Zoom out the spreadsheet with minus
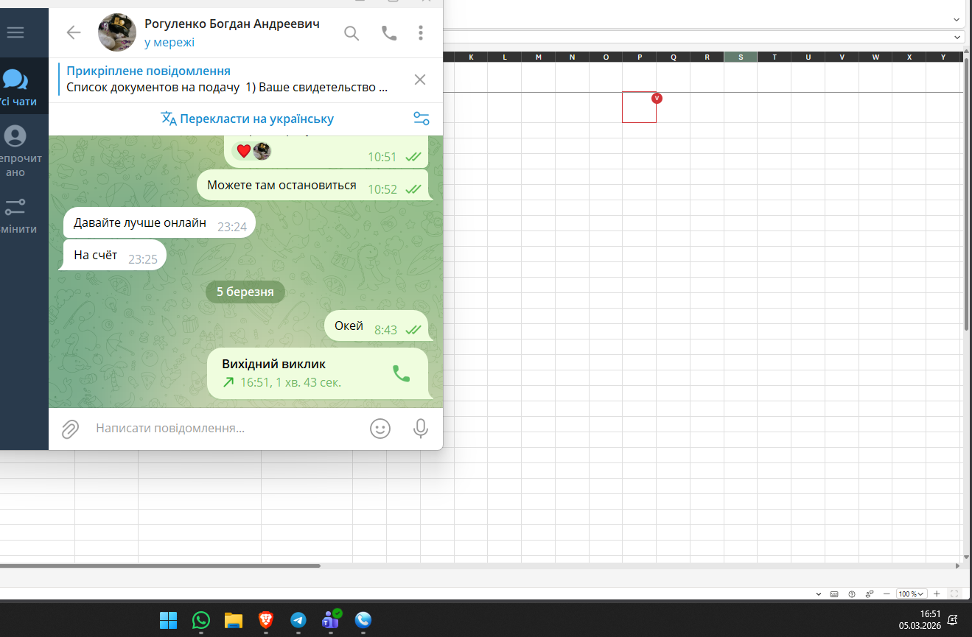Image resolution: width=972 pixels, height=637 pixels. (x=887, y=594)
